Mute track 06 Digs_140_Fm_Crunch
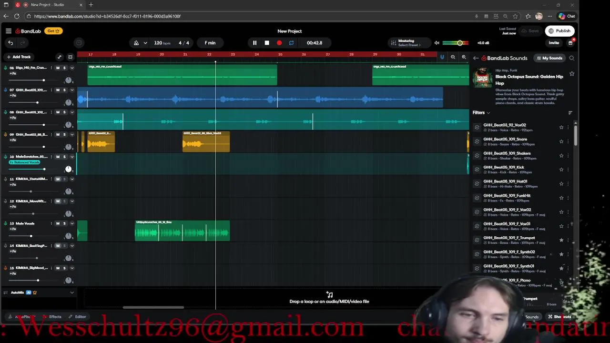The image size is (610, 343). click(x=58, y=68)
